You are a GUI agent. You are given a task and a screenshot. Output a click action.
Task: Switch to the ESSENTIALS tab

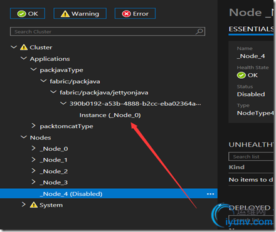pyautogui.click(x=251, y=29)
